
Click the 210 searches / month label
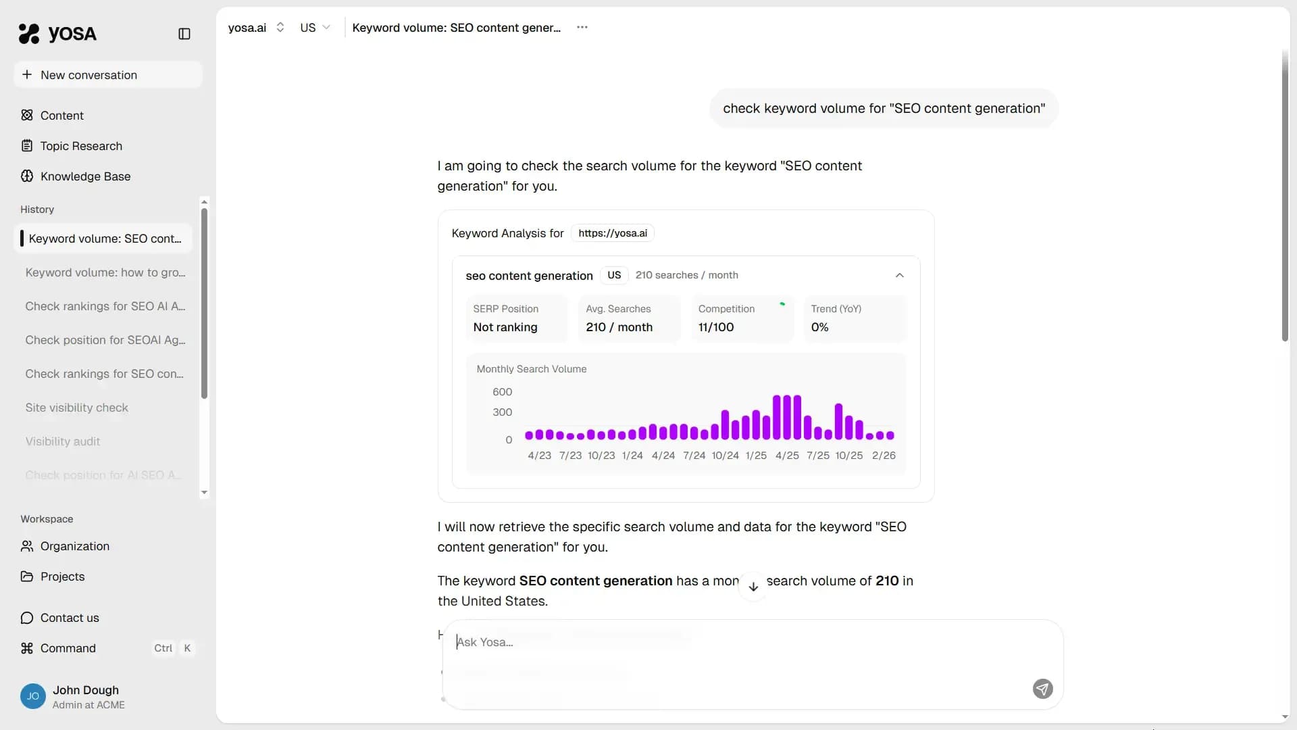tap(686, 275)
